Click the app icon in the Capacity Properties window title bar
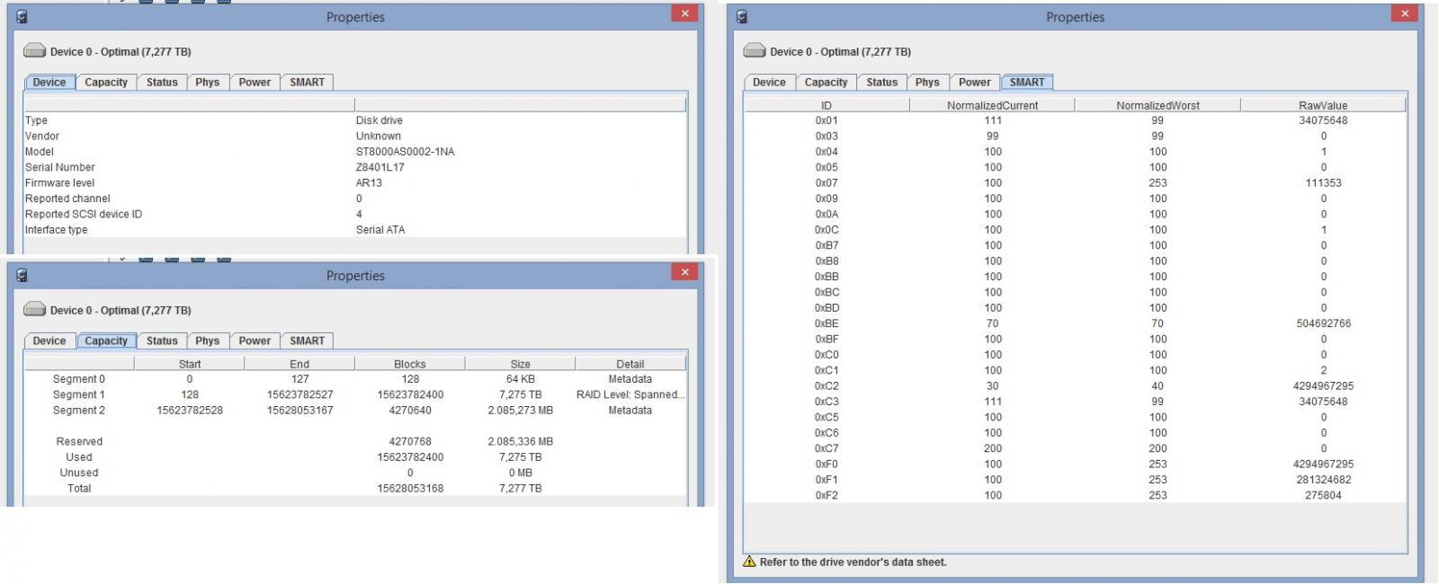This screenshot has width=1439, height=584. coord(22,276)
